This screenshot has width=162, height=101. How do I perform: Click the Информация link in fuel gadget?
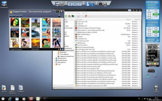150,41
